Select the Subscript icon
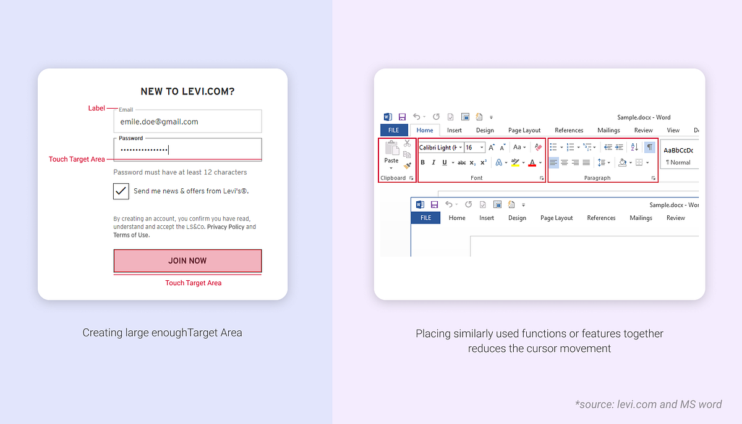 point(472,162)
